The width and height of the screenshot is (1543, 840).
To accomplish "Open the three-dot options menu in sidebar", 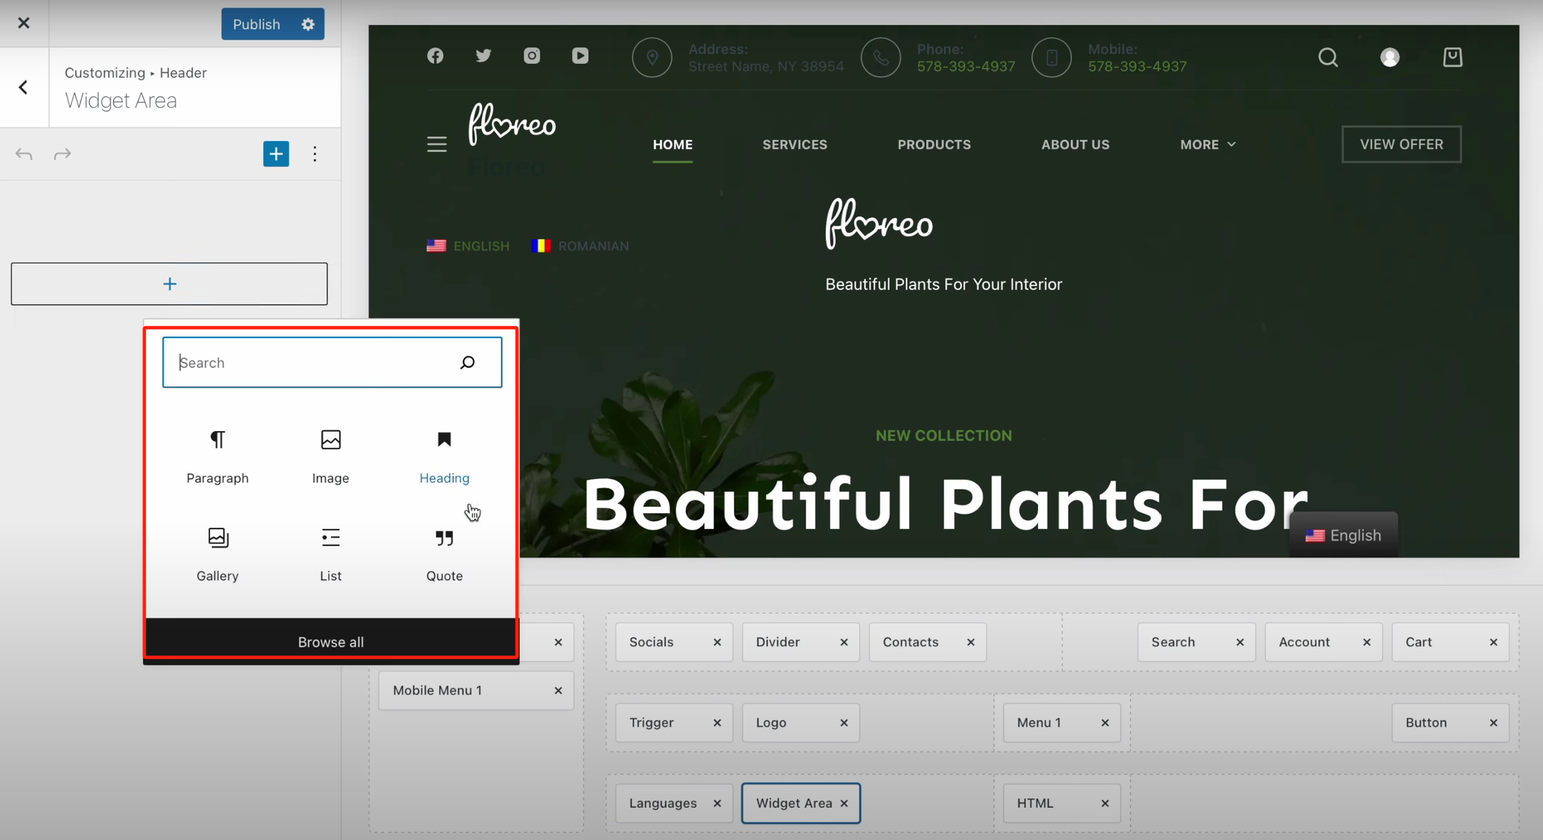I will click(x=315, y=153).
